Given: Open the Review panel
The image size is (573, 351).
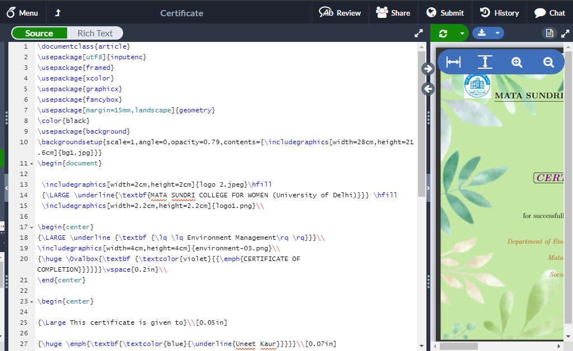Looking at the screenshot, I should pyautogui.click(x=340, y=13).
